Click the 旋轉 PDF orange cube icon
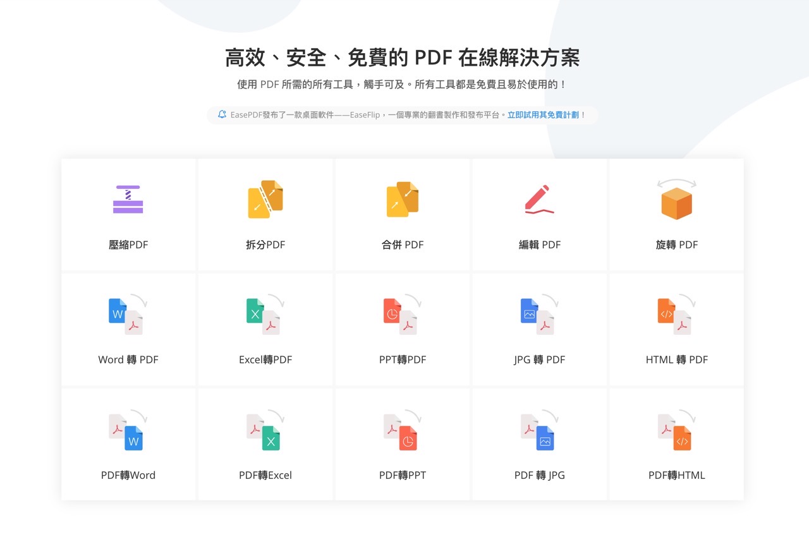The image size is (809, 556). (676, 200)
